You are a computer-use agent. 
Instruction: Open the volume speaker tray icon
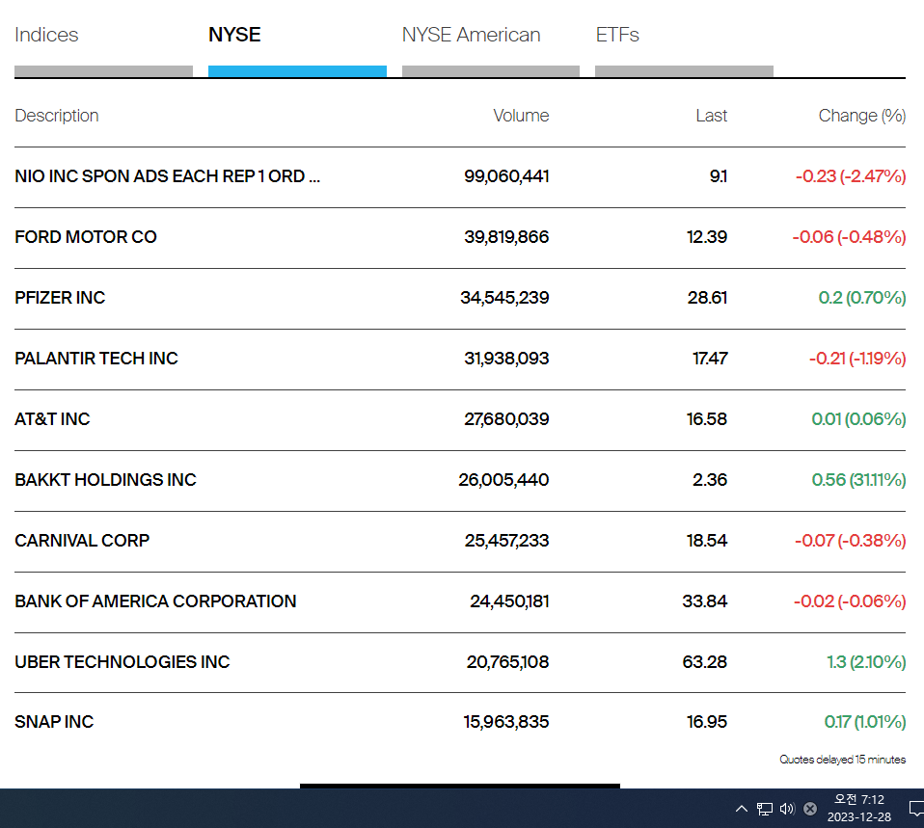787,809
